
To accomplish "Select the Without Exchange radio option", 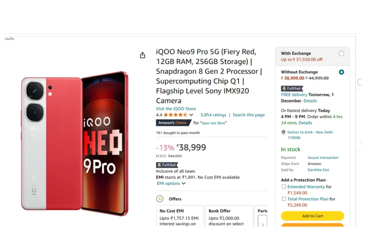I will pos(341,72).
